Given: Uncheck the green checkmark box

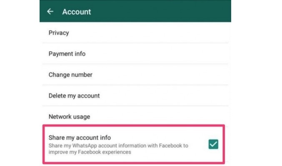Looking at the screenshot, I should point(213,144).
